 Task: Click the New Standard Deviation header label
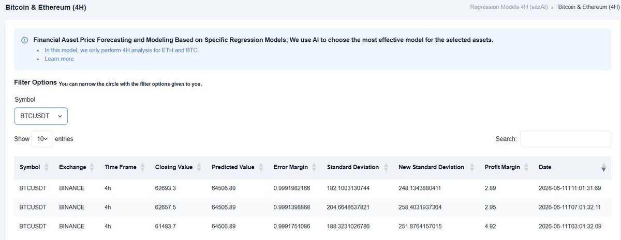(x=431, y=167)
